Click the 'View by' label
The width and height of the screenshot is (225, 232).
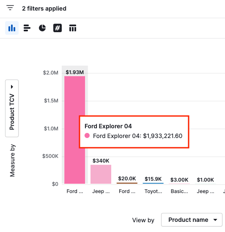pos(143,220)
